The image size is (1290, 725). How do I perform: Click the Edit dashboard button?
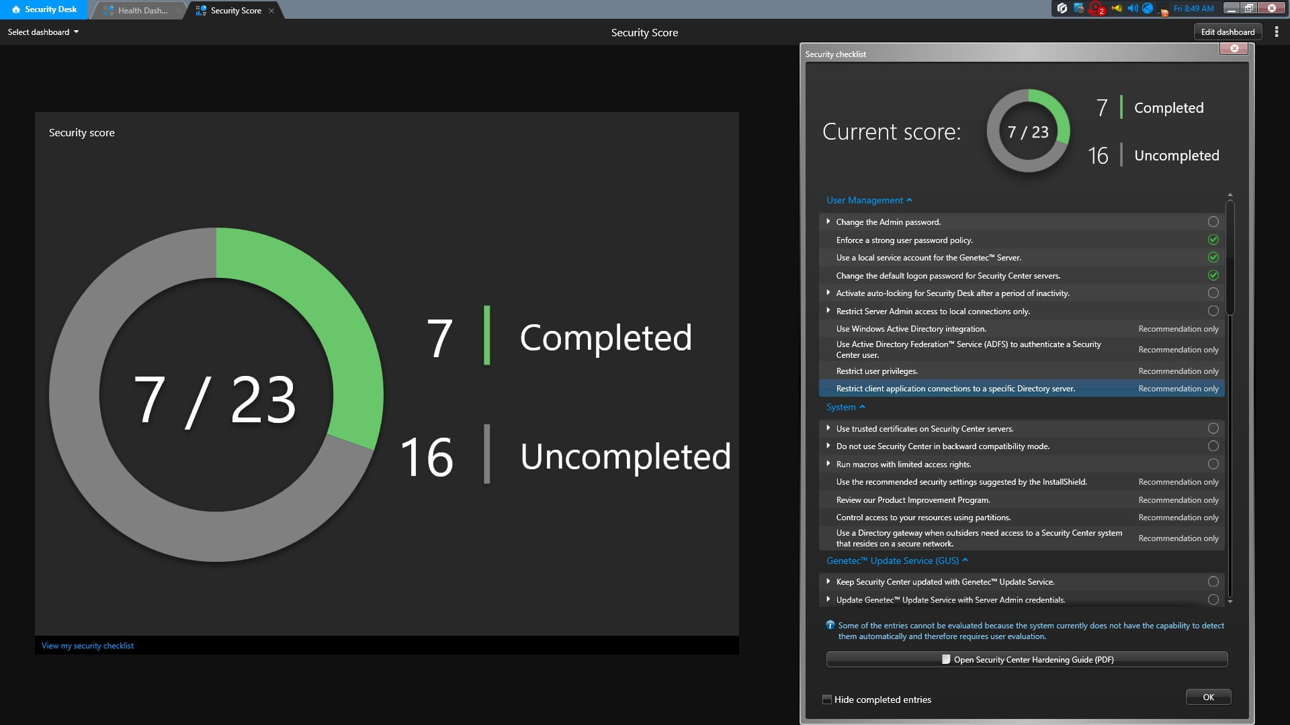click(1228, 32)
